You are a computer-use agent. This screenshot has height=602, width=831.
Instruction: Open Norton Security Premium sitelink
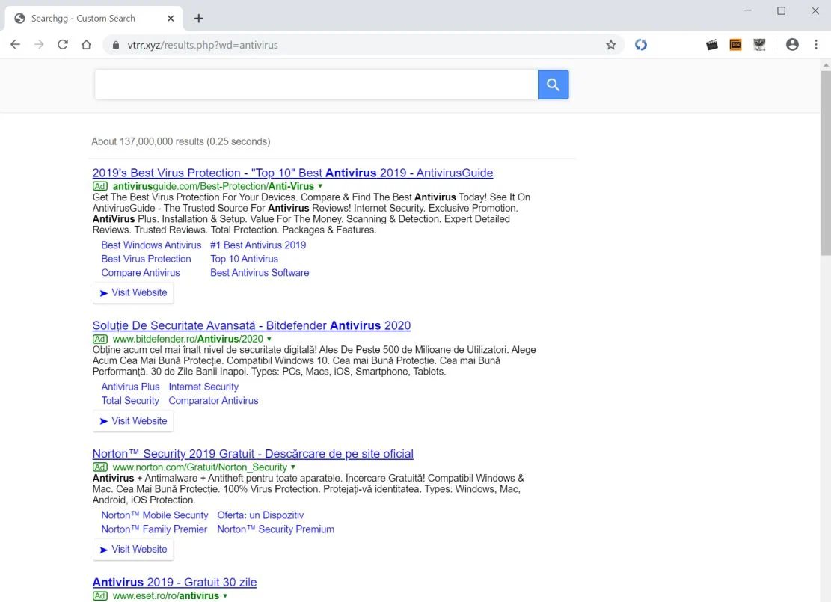tap(275, 529)
